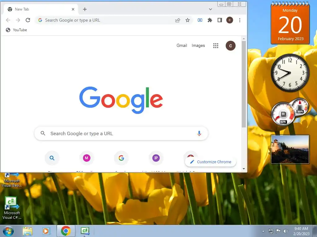Screen dimensions: 317x237
Task: Open Windows Explorer from the taskbar
Action: (28, 231)
